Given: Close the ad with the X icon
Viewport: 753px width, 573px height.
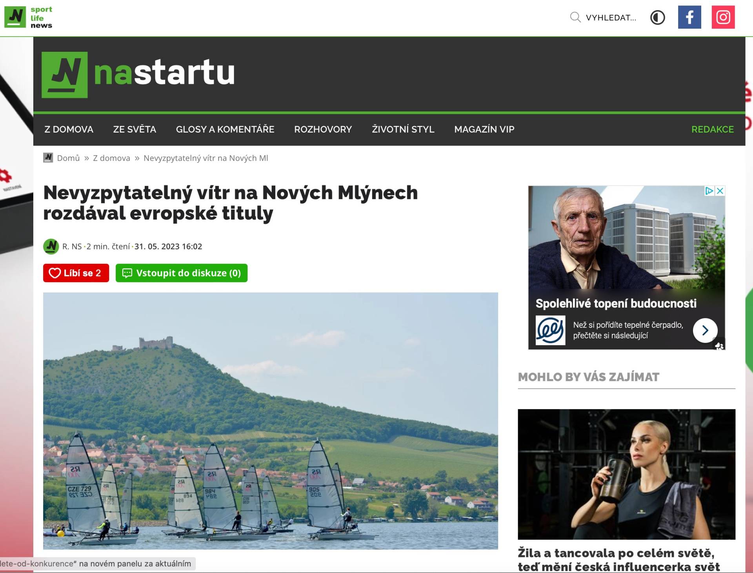Looking at the screenshot, I should point(720,191).
